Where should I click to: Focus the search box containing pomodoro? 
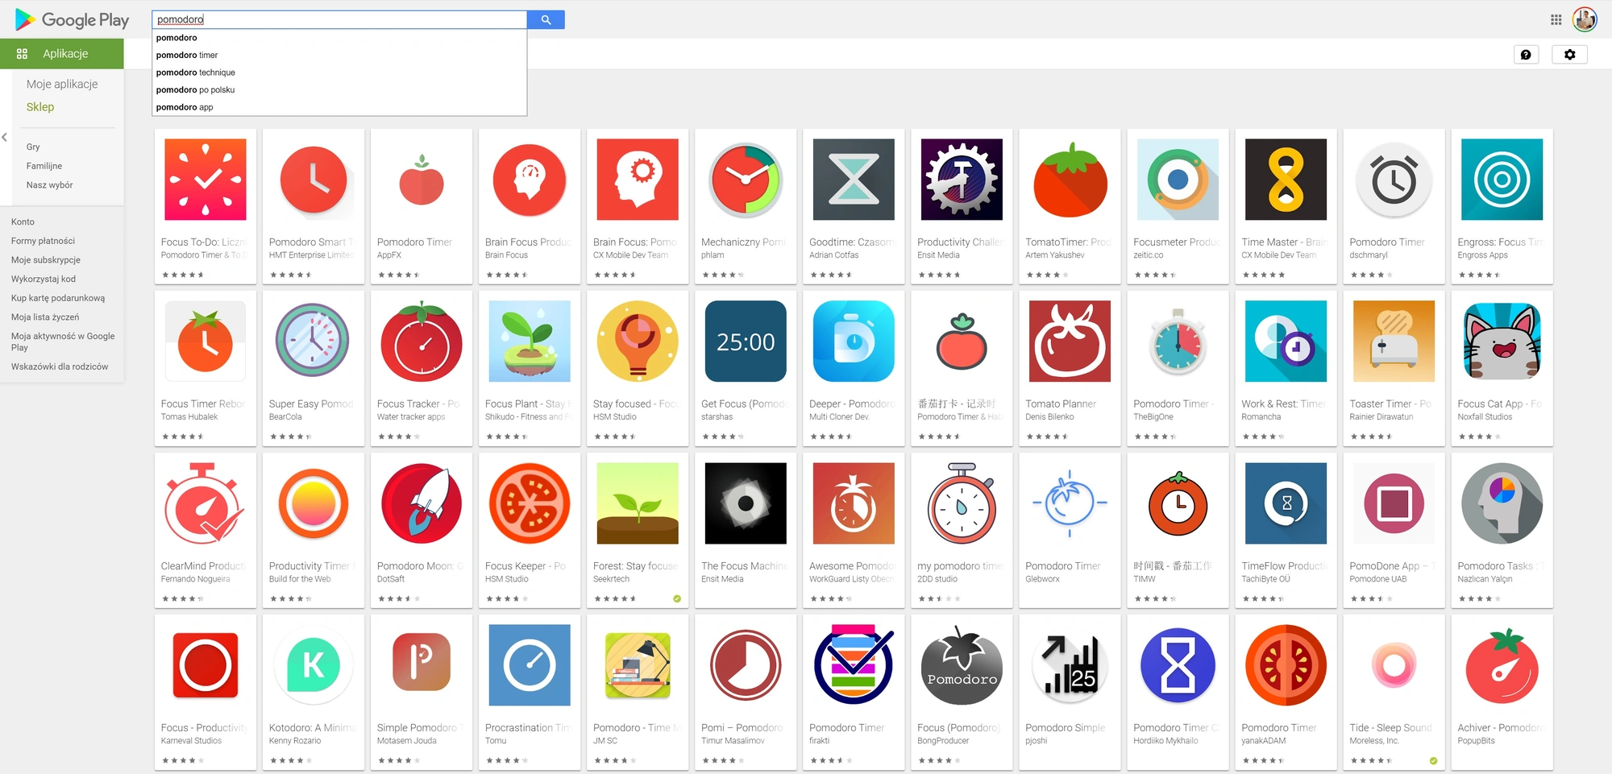point(339,19)
